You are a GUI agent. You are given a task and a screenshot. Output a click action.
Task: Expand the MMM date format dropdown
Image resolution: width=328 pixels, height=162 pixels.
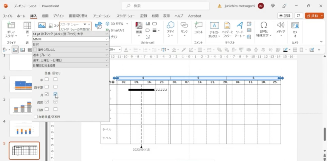tap(106, 39)
